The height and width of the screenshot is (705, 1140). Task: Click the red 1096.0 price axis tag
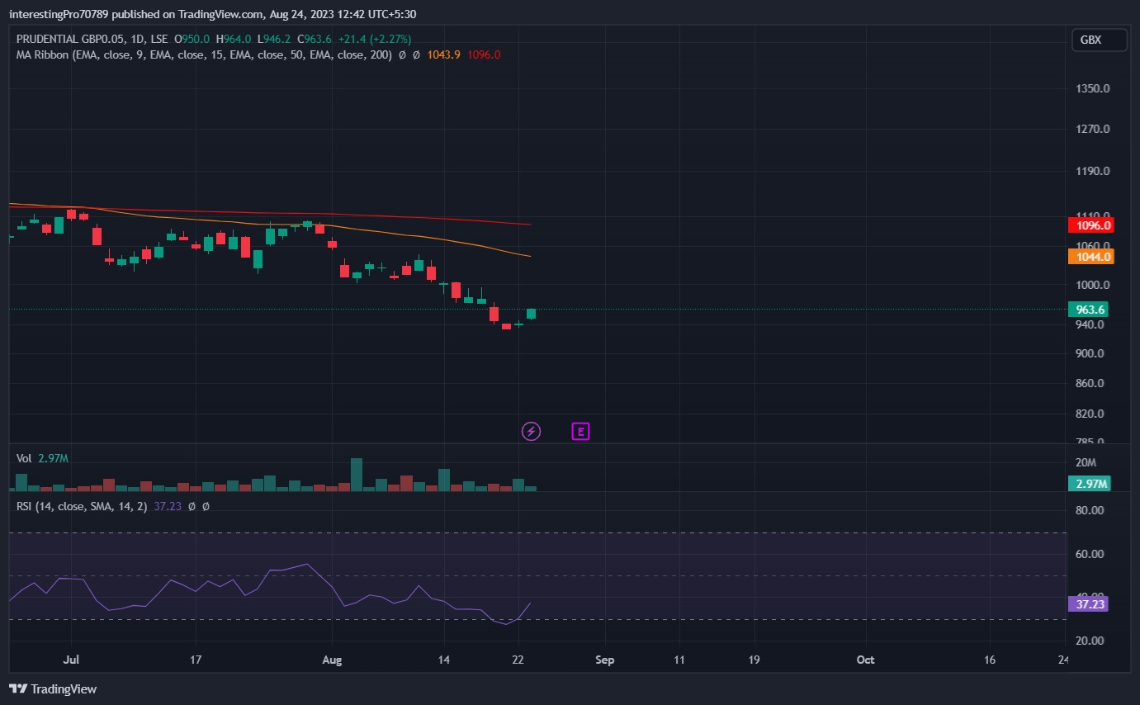click(x=1090, y=225)
